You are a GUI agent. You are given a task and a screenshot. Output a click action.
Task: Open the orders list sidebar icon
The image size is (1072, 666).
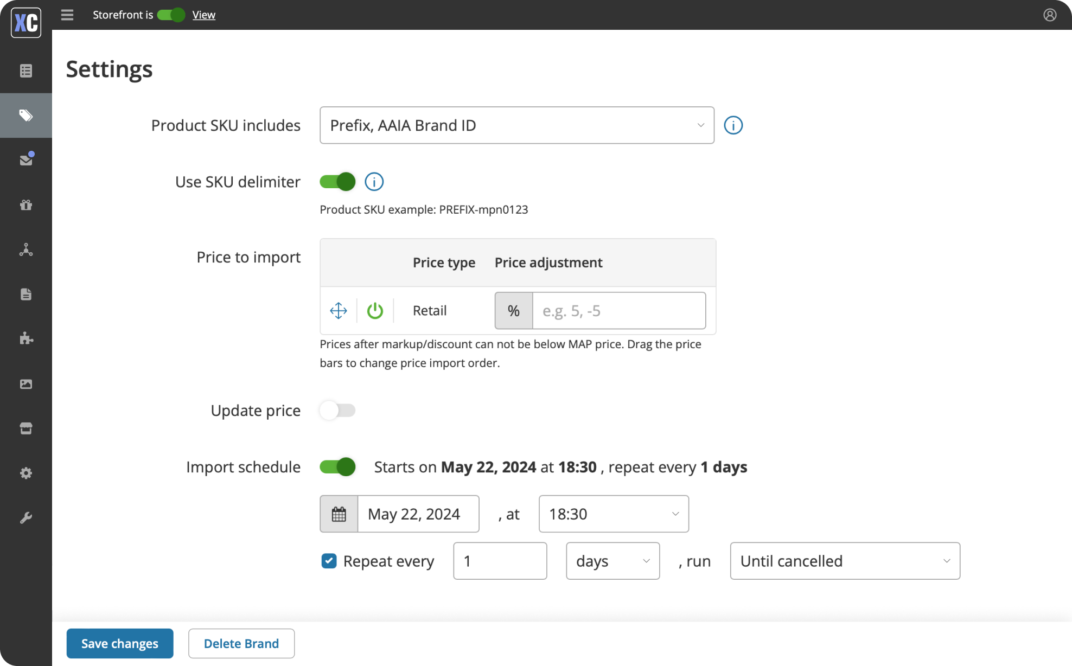26,71
